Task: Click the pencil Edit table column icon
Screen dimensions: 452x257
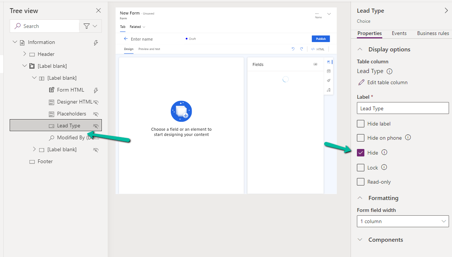Action: 361,82
